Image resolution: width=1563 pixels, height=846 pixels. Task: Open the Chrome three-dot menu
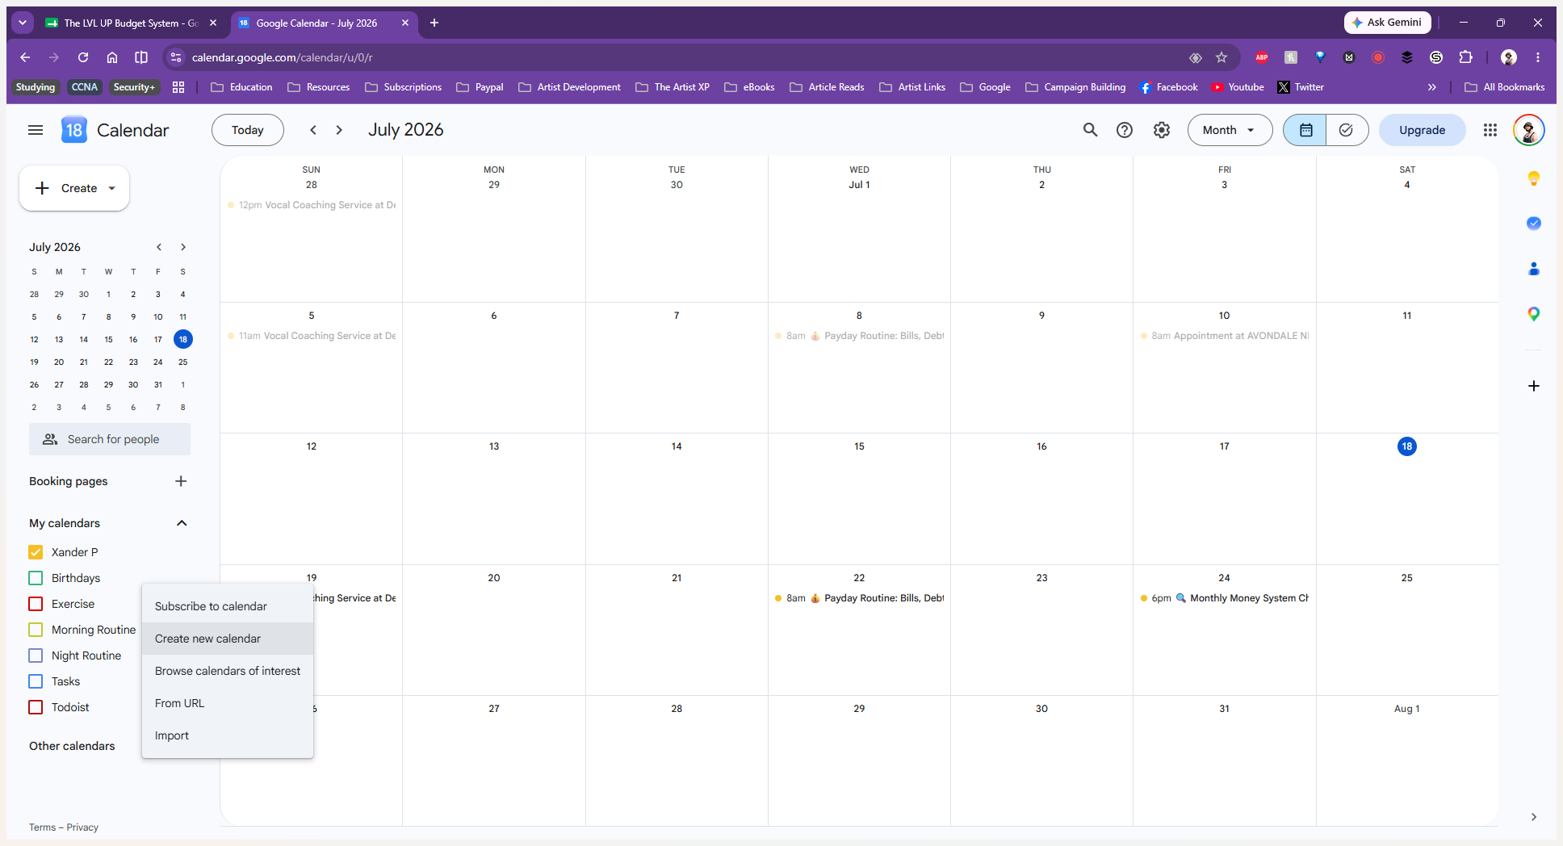(x=1538, y=57)
